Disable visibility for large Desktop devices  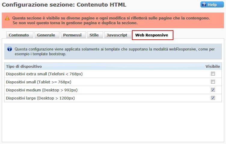pos(213,98)
